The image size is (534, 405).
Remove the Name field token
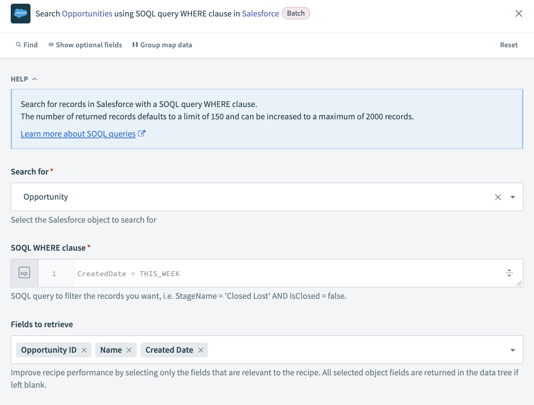tap(129, 349)
